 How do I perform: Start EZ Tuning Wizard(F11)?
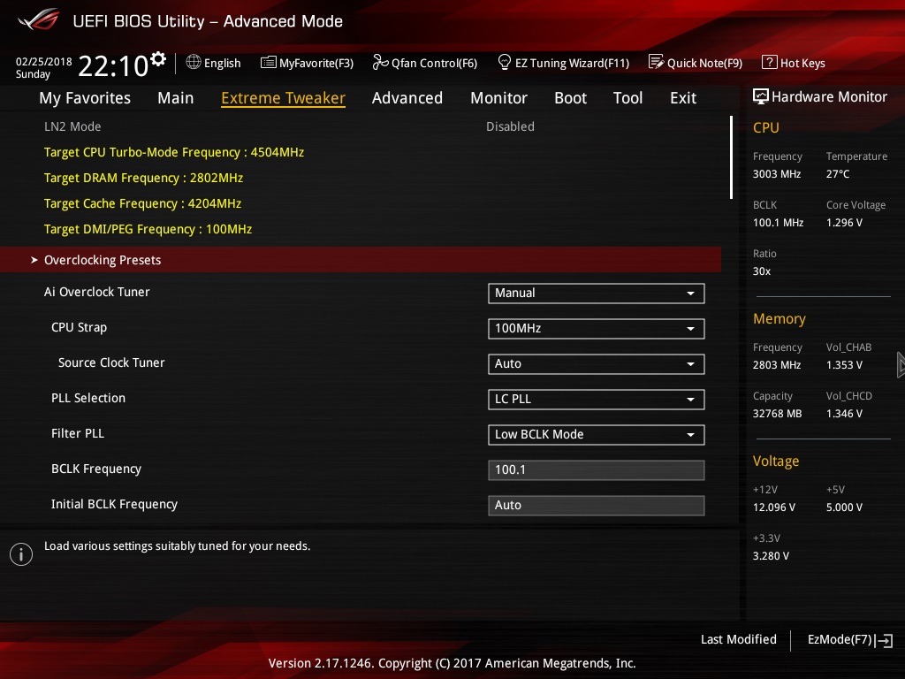coord(572,63)
